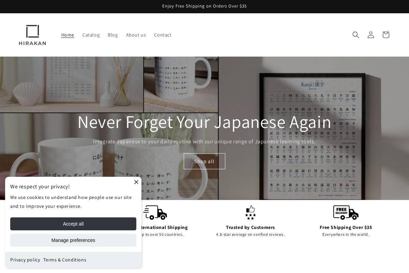Click the International Shipping truck icon
The height and width of the screenshot is (273, 409).
(x=155, y=212)
